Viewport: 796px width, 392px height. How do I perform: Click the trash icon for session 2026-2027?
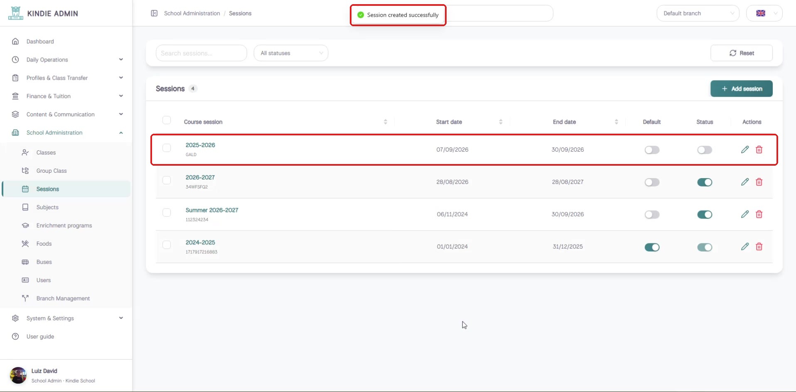click(x=759, y=182)
